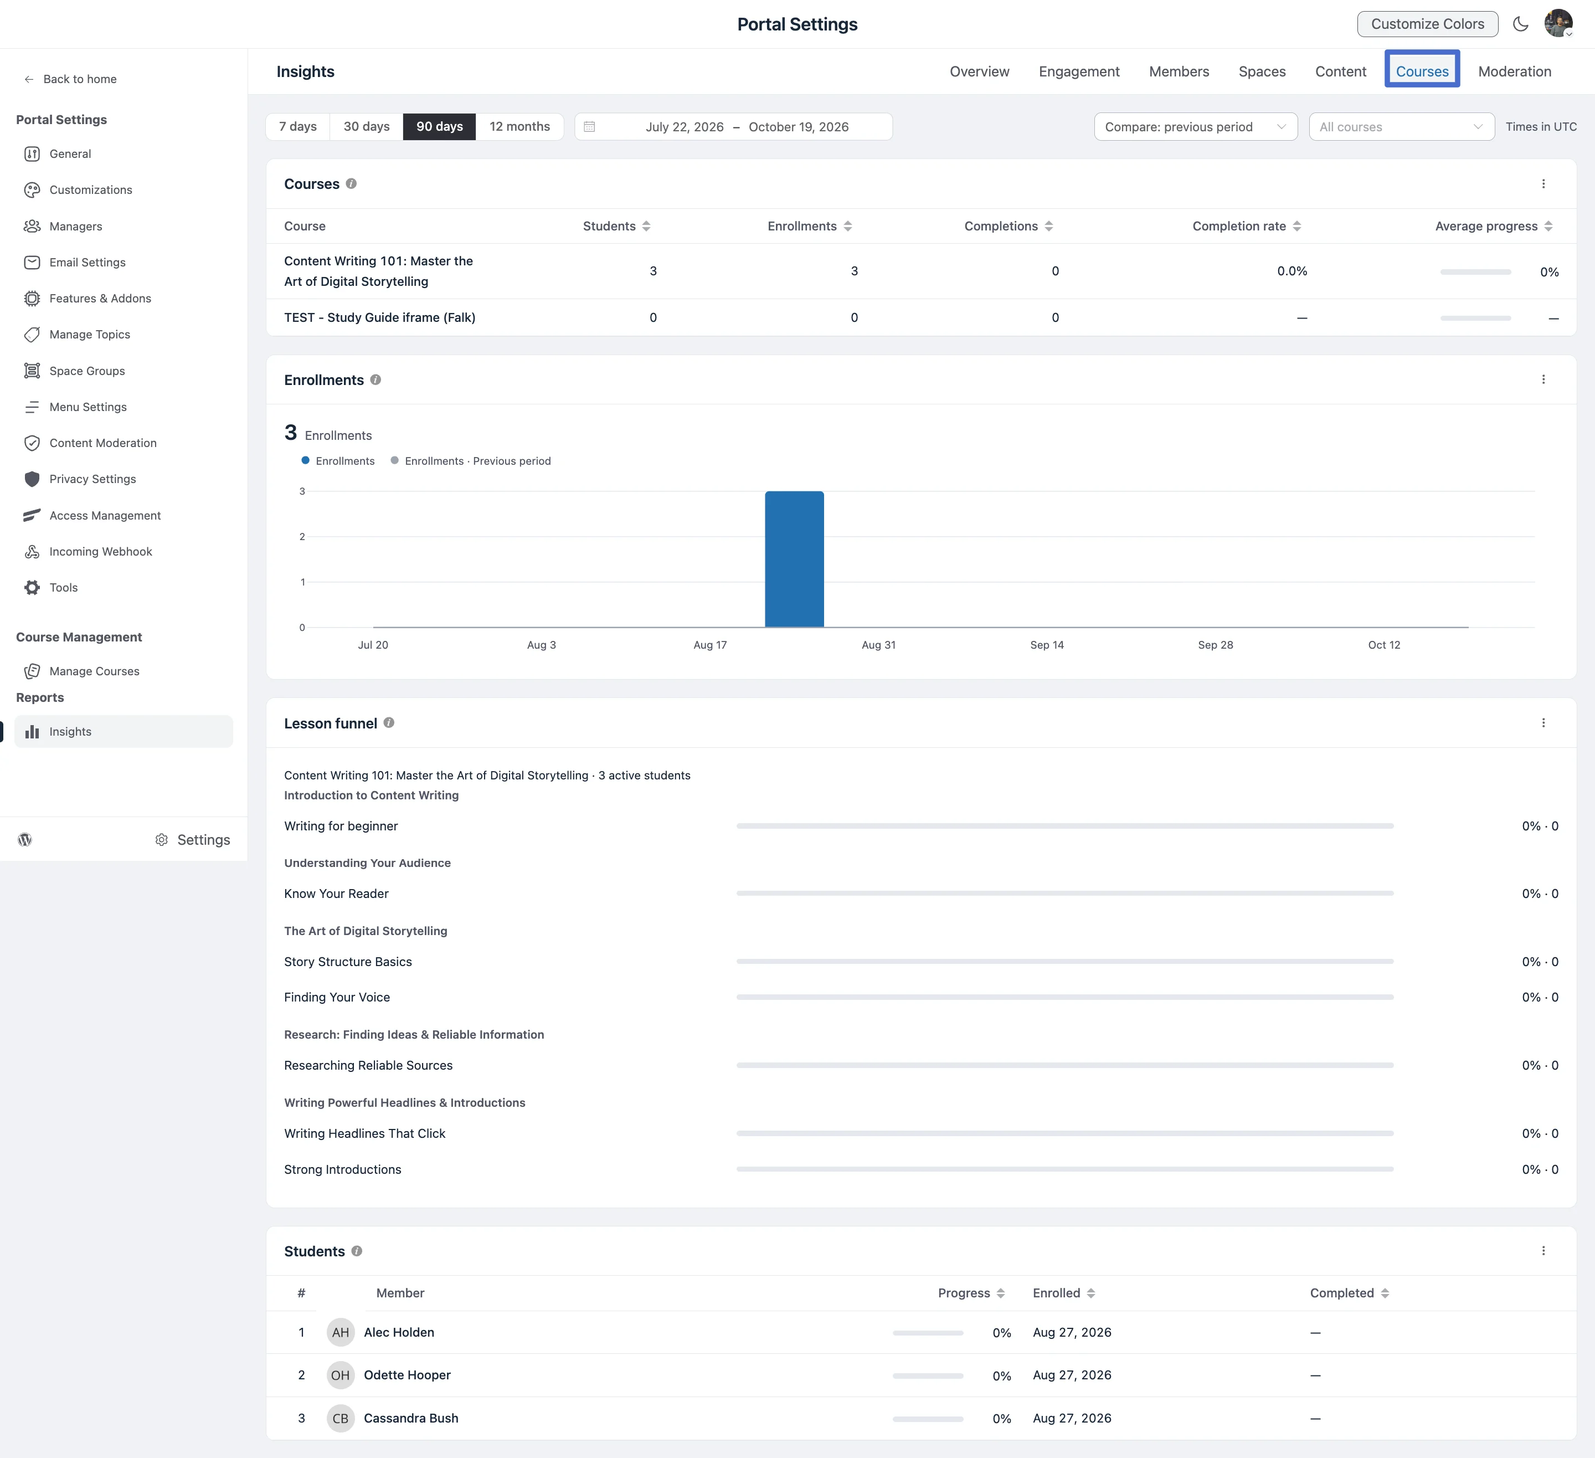
Task: Open the user avatar menu
Action: 1558,24
